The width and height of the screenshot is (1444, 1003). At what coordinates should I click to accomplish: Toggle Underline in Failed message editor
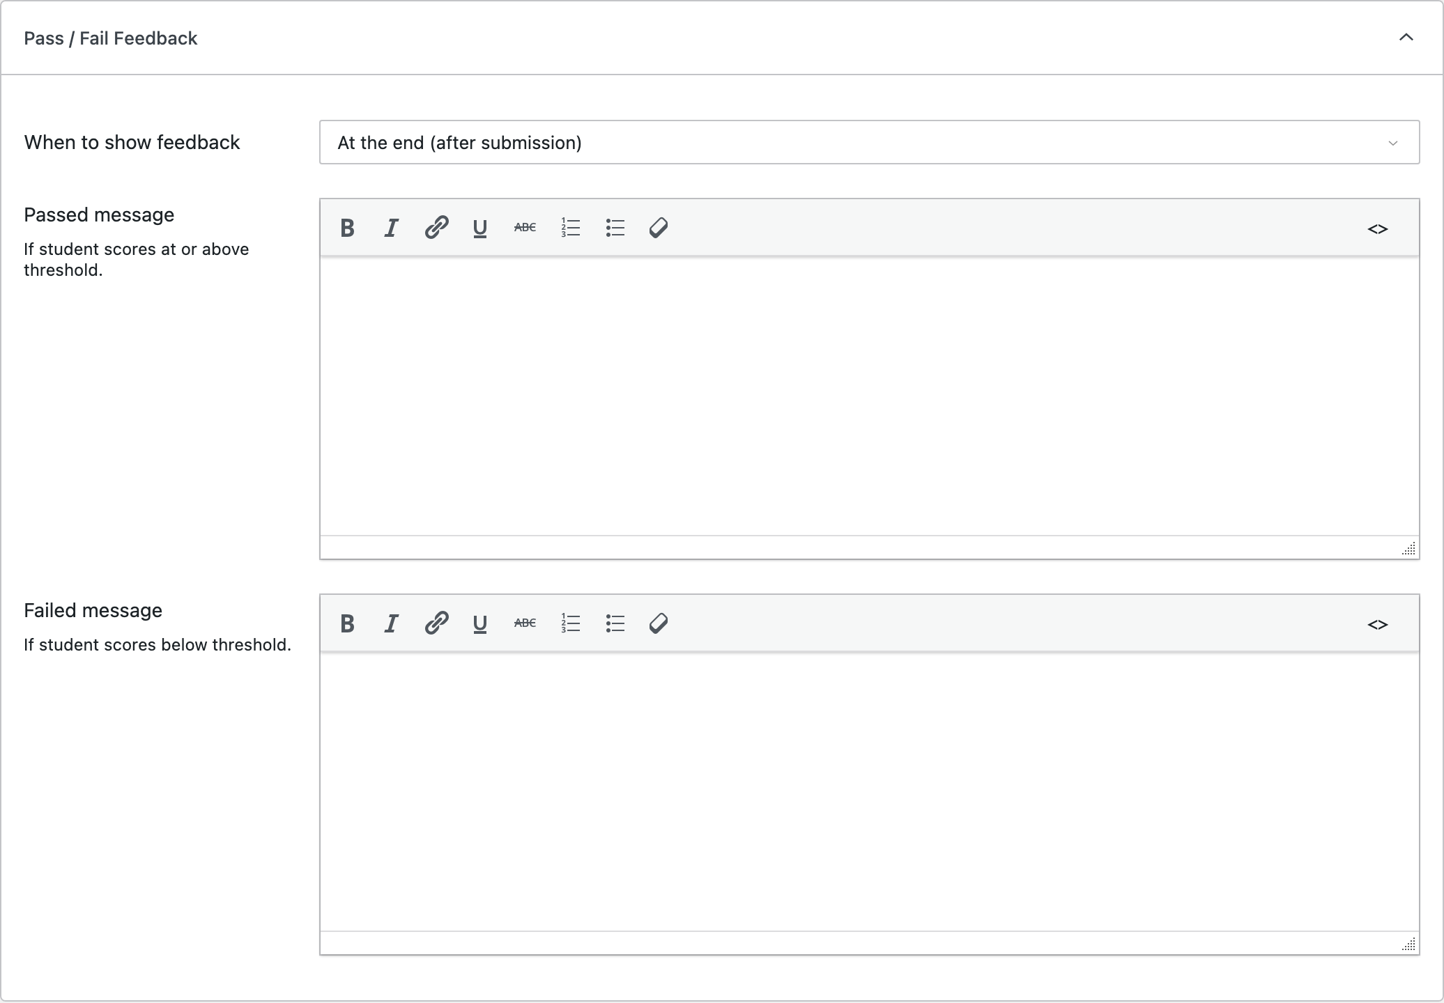[x=480, y=623]
